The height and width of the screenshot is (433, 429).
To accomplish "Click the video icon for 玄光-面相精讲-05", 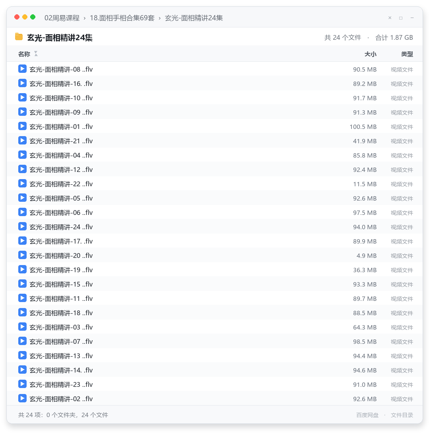I will [x=22, y=198].
